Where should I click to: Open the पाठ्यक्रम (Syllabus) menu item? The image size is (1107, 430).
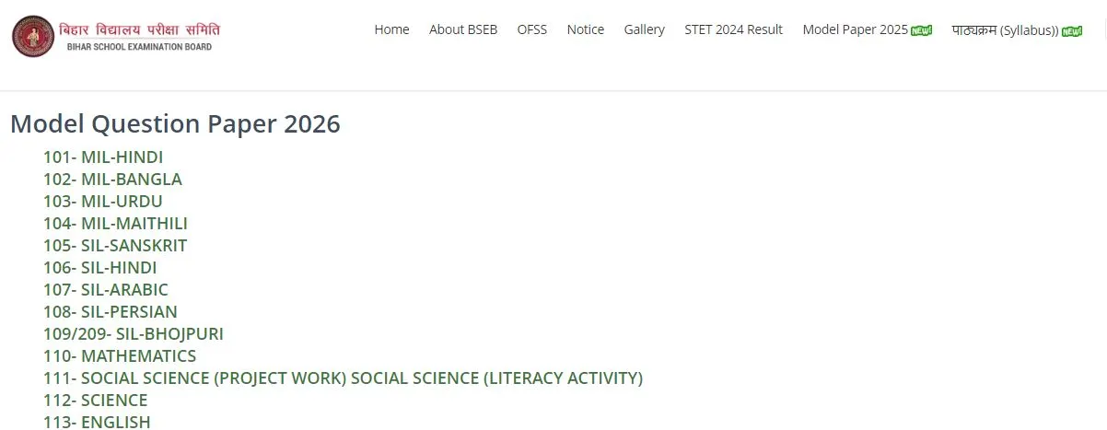[x=1005, y=29]
